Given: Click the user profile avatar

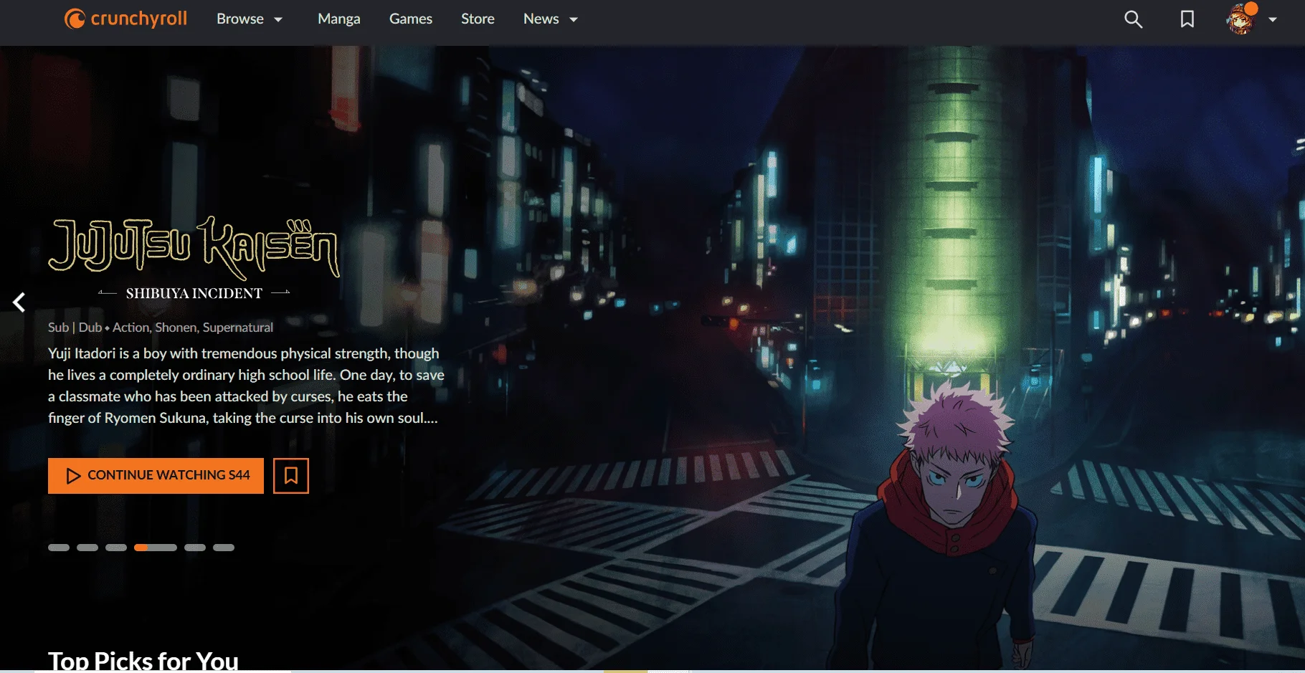Looking at the screenshot, I should pos(1242,19).
